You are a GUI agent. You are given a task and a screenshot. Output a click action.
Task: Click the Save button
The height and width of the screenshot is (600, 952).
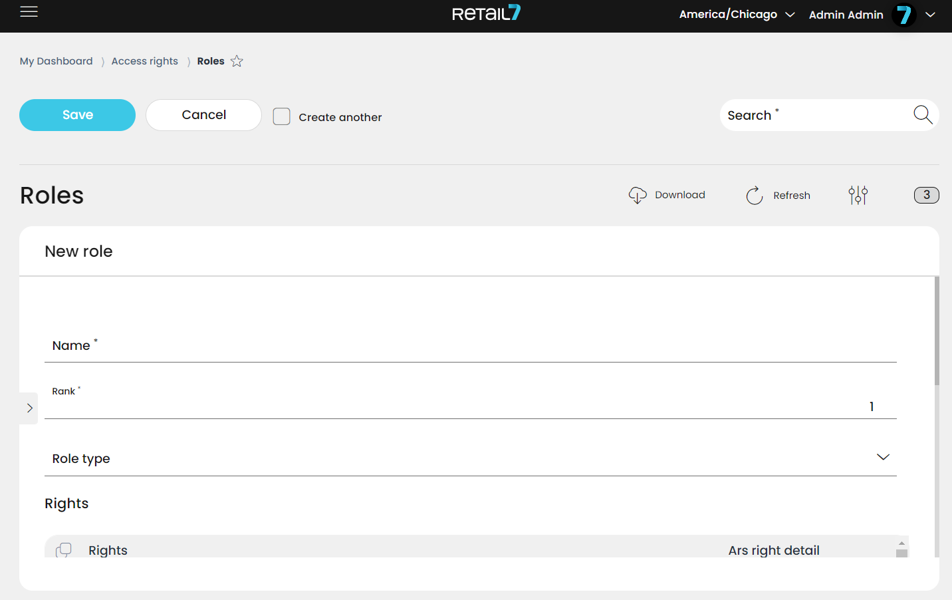click(x=77, y=115)
